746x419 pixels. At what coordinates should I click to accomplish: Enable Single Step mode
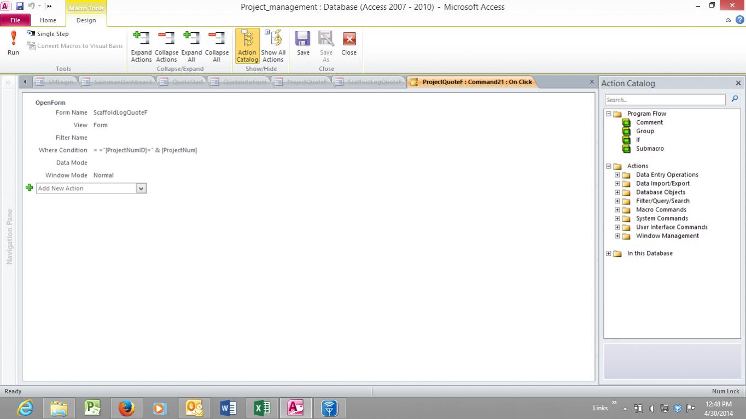click(x=48, y=34)
